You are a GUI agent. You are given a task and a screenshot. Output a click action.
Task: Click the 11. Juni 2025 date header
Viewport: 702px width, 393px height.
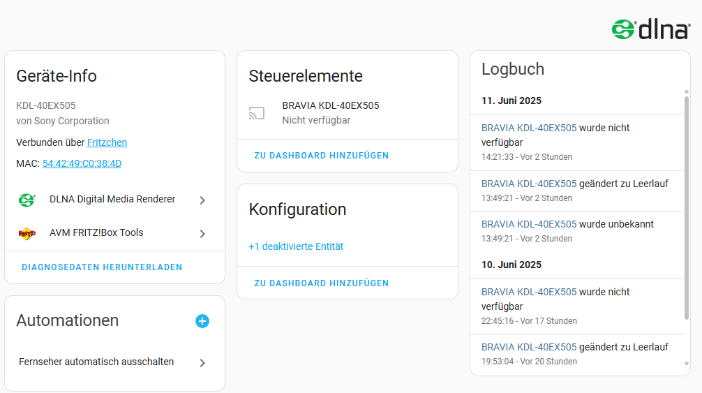[511, 101]
